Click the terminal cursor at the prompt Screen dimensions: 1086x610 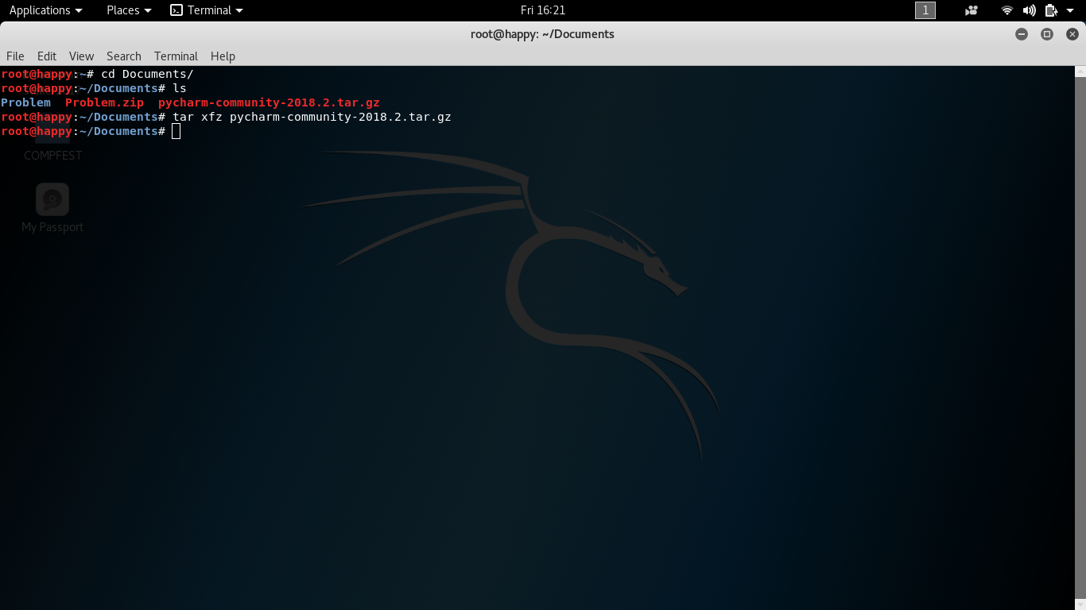pos(176,131)
